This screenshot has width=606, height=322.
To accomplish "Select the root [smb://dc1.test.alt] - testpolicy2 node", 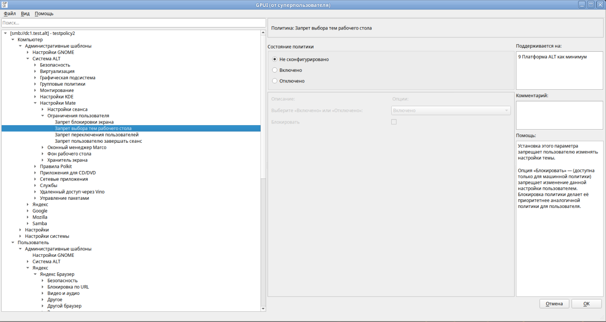I will (x=43, y=33).
